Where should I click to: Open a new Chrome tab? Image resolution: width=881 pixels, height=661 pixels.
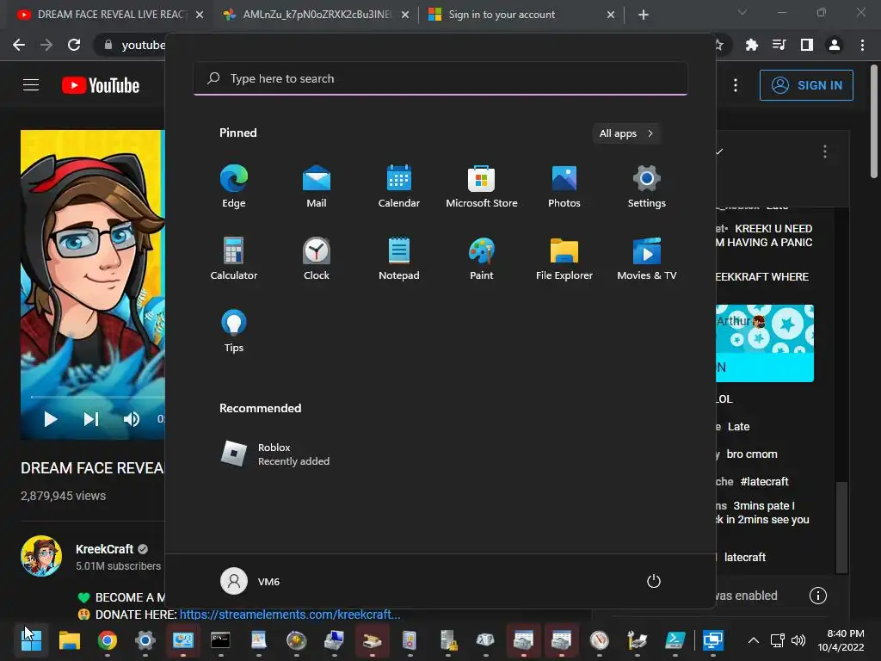click(x=644, y=15)
